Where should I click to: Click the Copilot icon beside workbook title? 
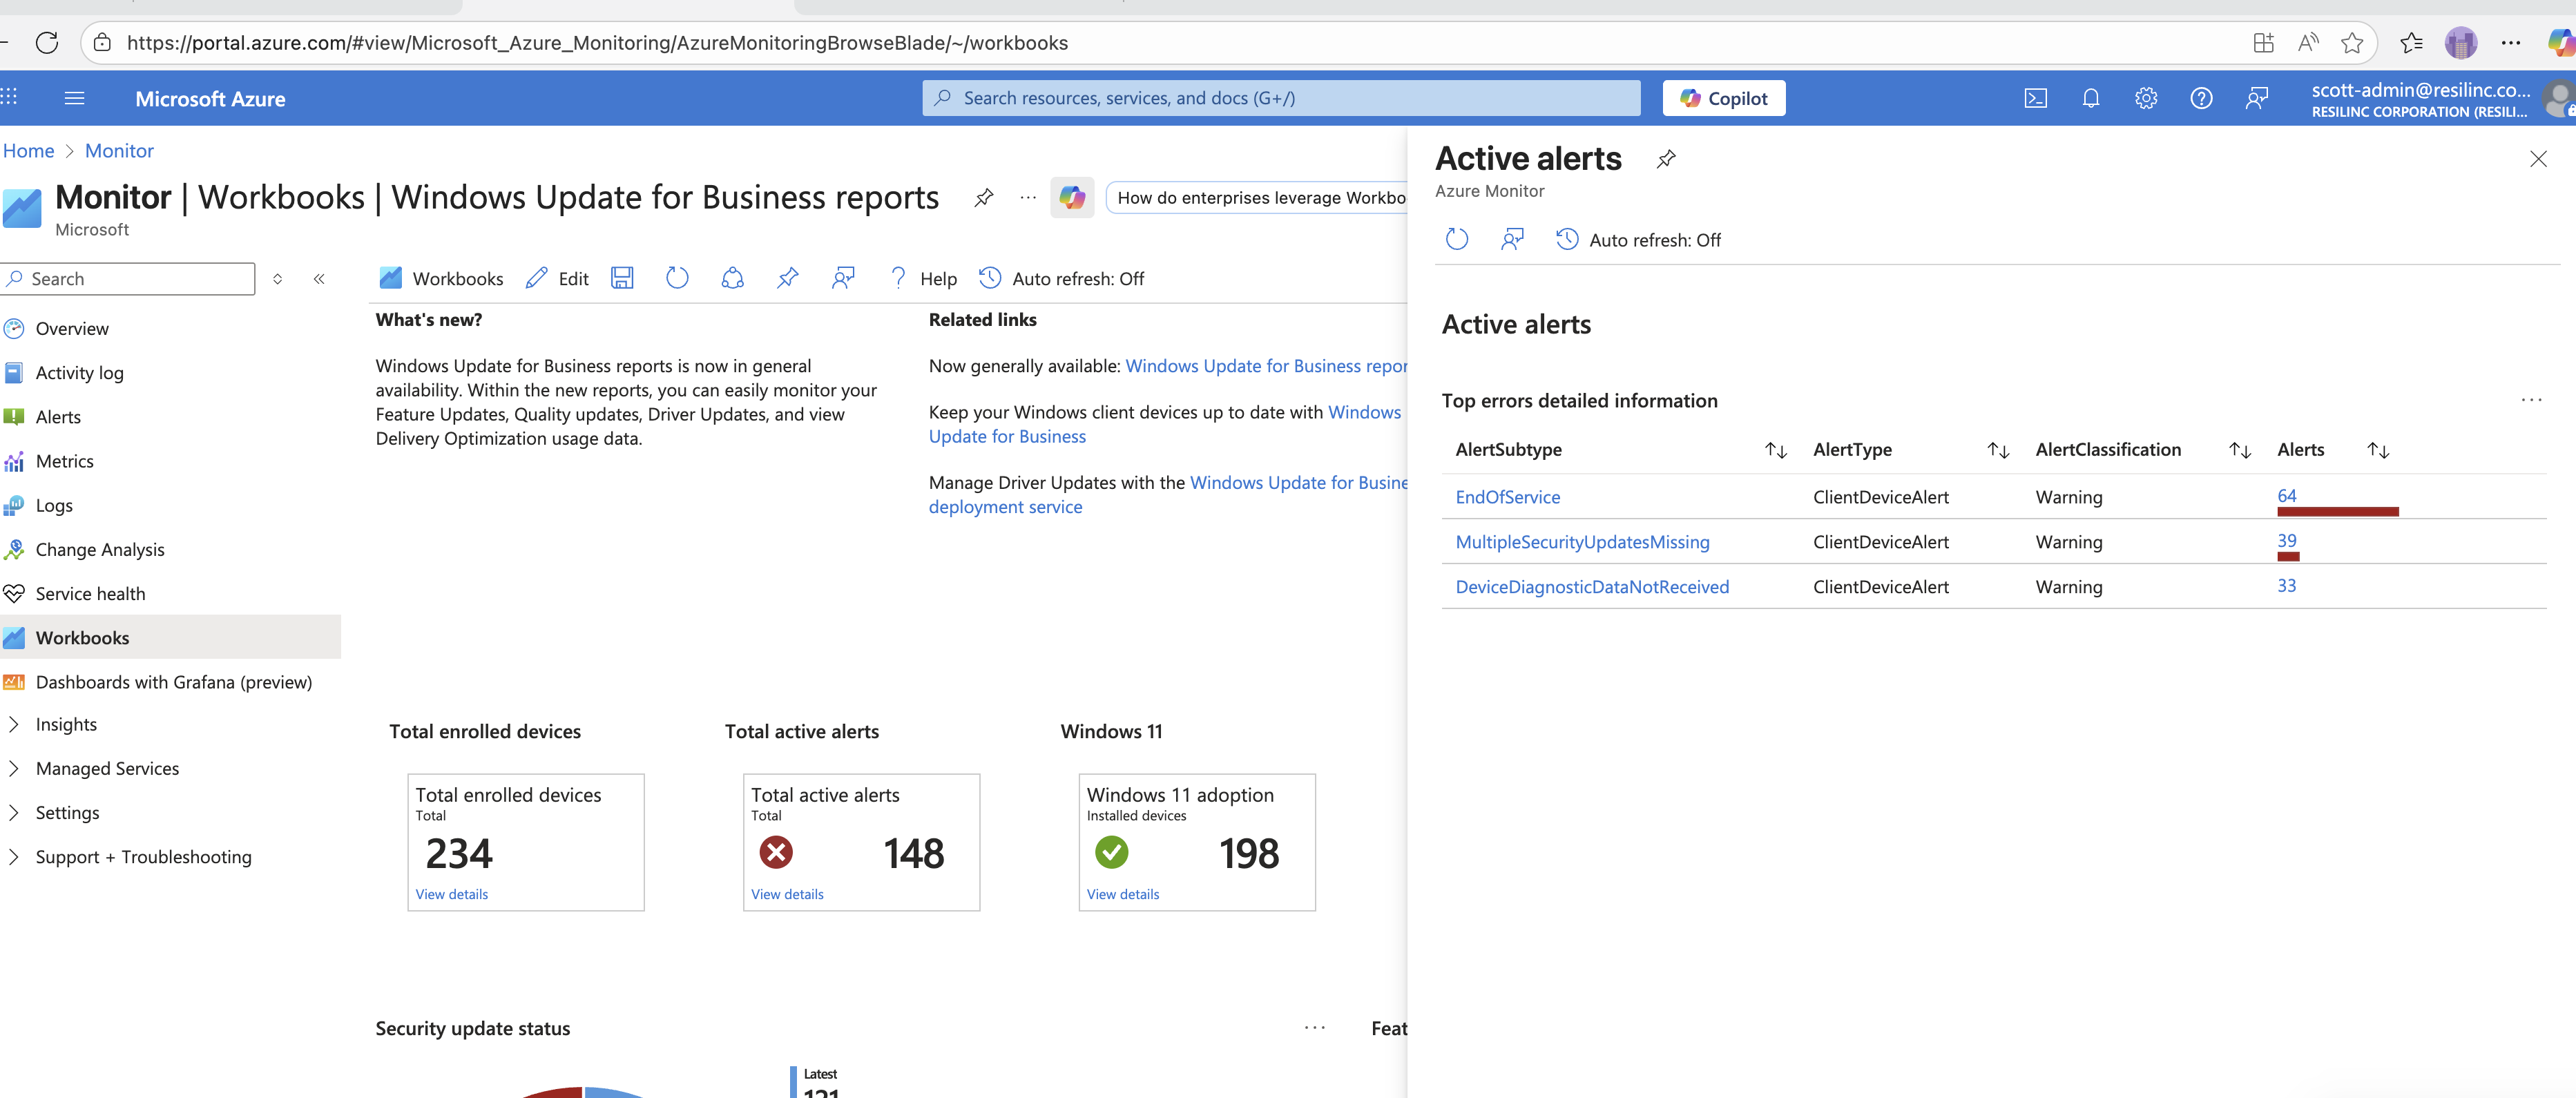[1072, 198]
